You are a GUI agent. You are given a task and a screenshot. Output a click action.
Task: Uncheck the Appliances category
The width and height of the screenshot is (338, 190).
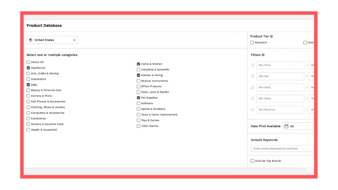(x=28, y=68)
